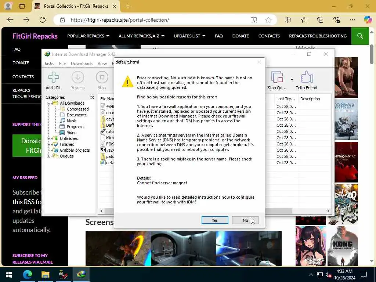Click the Stop Queue icon in IDM toolbar
The height and width of the screenshot is (282, 376).
point(277,77)
